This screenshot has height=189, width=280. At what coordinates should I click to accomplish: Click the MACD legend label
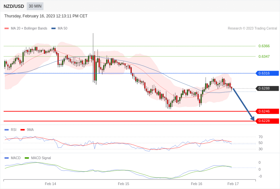[x=16, y=158]
